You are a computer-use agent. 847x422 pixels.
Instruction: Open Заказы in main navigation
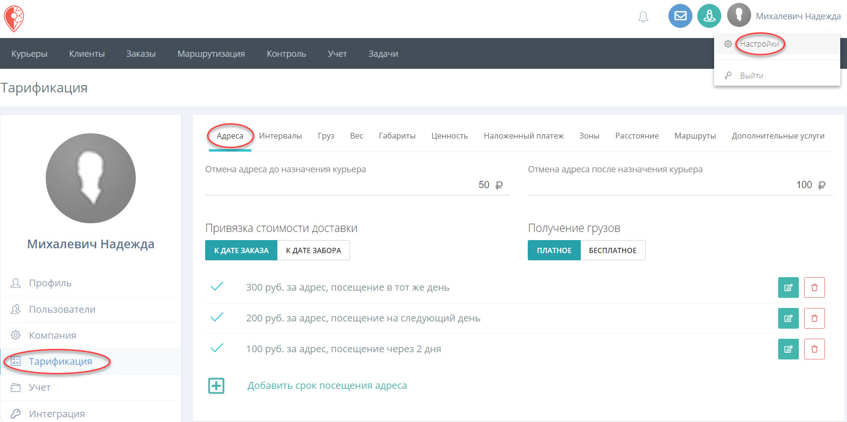tap(141, 53)
